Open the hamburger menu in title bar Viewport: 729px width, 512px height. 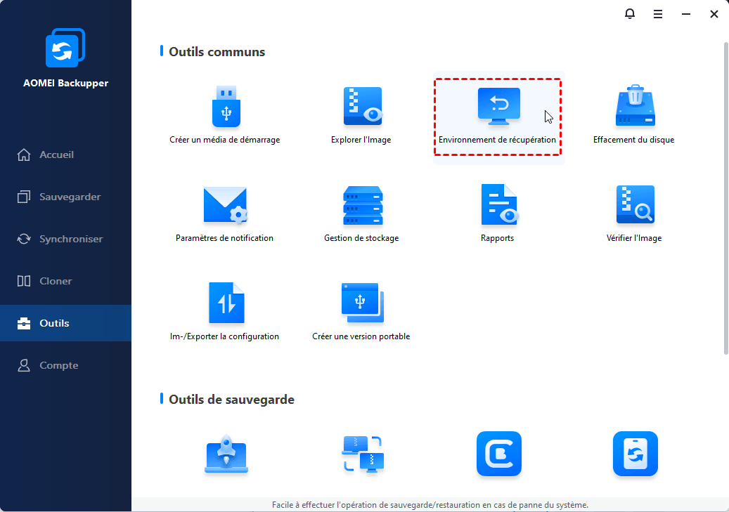[658, 15]
